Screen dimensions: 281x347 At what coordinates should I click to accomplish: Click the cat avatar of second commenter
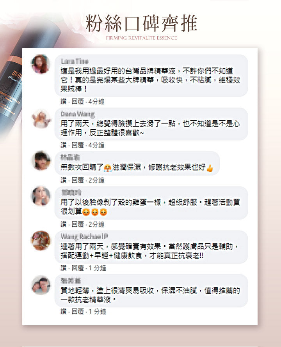click(41, 119)
